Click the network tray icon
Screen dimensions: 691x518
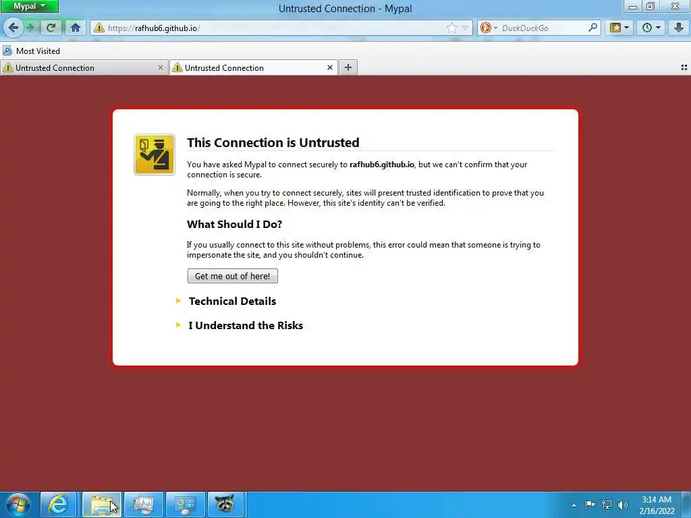(607, 505)
